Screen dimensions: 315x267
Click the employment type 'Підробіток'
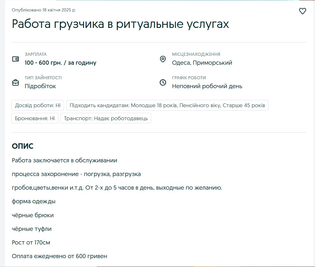click(40, 86)
